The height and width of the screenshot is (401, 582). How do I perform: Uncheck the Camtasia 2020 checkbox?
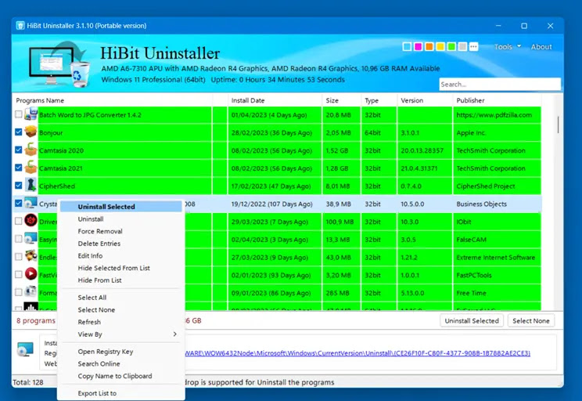tap(18, 150)
